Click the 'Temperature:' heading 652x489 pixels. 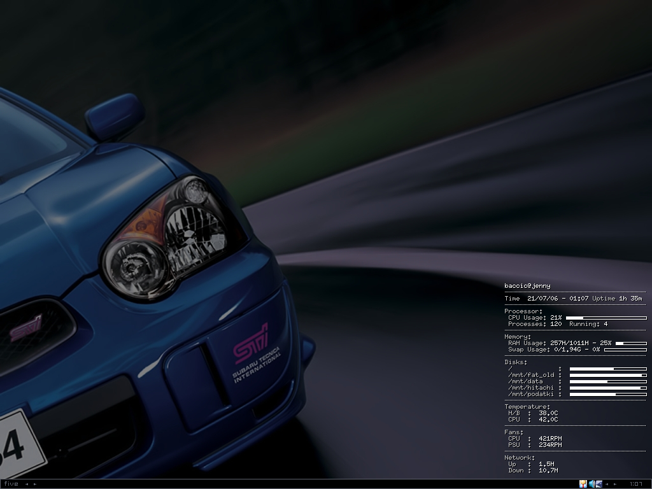tap(527, 407)
